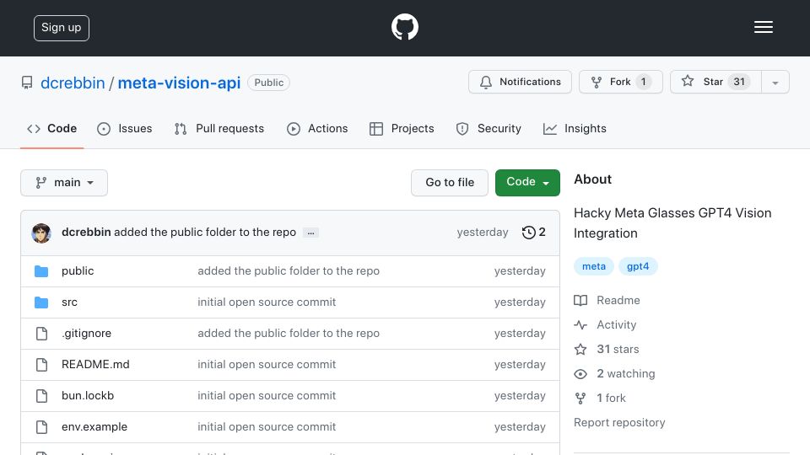Open the src folder name
This screenshot has height=455, width=810.
[69, 302]
